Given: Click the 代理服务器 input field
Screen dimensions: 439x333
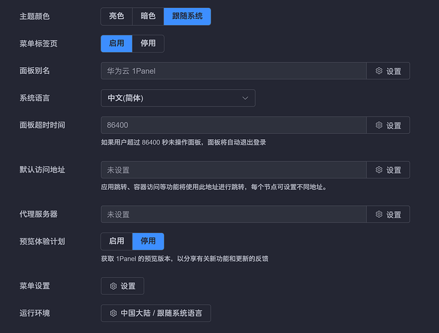Looking at the screenshot, I should coord(234,214).
